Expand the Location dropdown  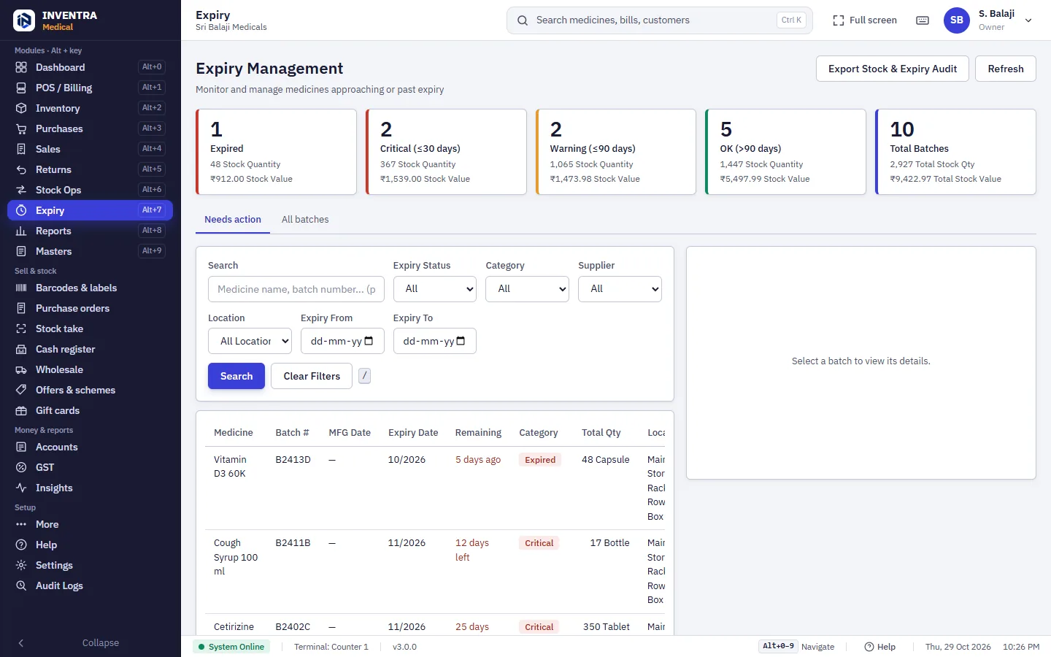tap(250, 341)
